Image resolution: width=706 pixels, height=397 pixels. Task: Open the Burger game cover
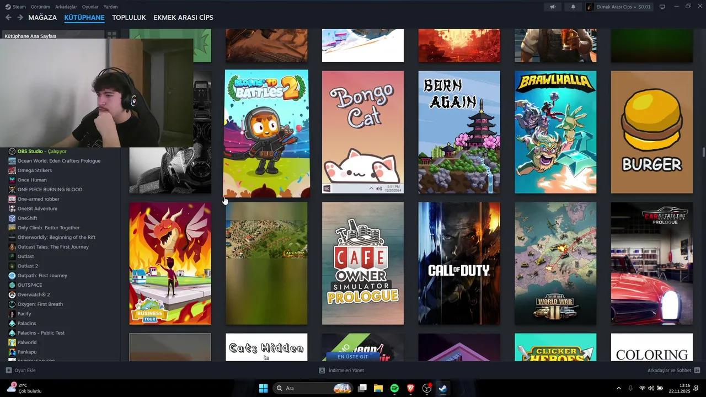pyautogui.click(x=651, y=132)
